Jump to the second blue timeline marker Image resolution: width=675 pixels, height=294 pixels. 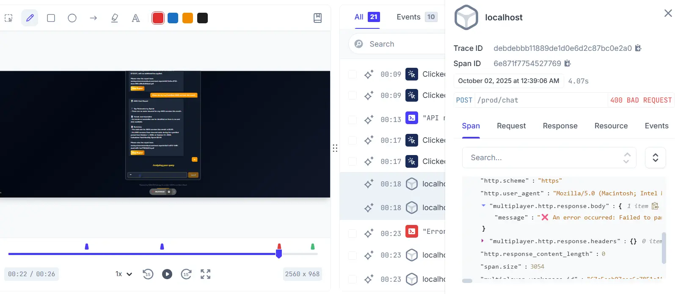point(162,246)
